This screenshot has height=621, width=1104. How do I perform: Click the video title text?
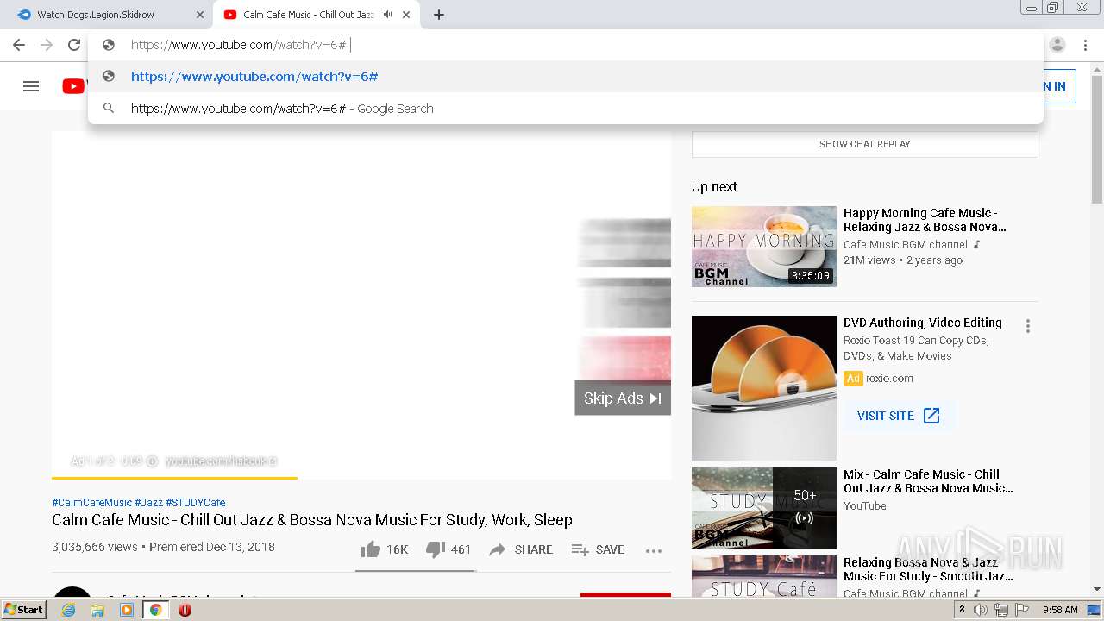312,520
